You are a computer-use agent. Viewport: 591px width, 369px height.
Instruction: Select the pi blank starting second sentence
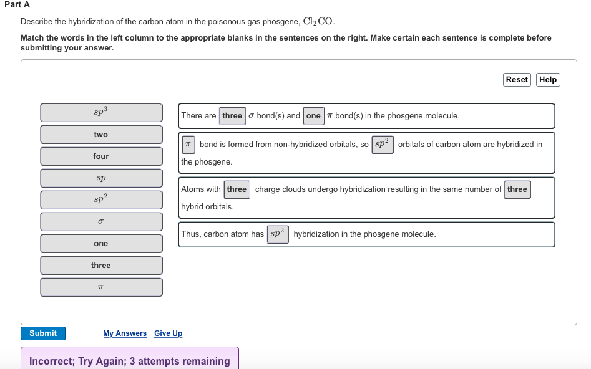[x=188, y=145]
